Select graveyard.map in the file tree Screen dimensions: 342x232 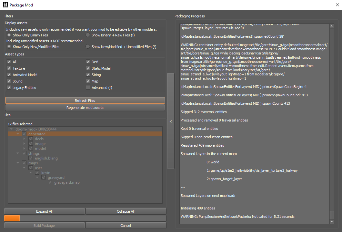pyautogui.click(x=67, y=182)
